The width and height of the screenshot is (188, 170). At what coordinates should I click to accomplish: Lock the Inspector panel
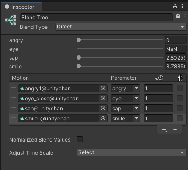pyautogui.click(x=175, y=6)
